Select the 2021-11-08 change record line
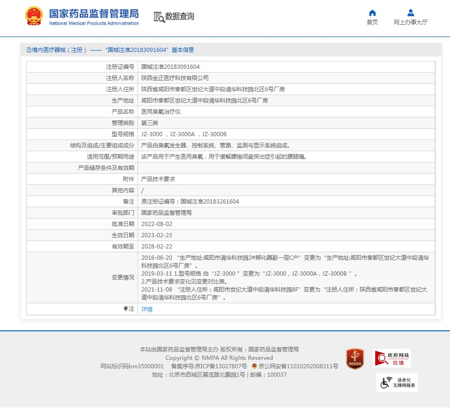Image resolution: width=450 pixels, height=416 pixels. click(284, 293)
